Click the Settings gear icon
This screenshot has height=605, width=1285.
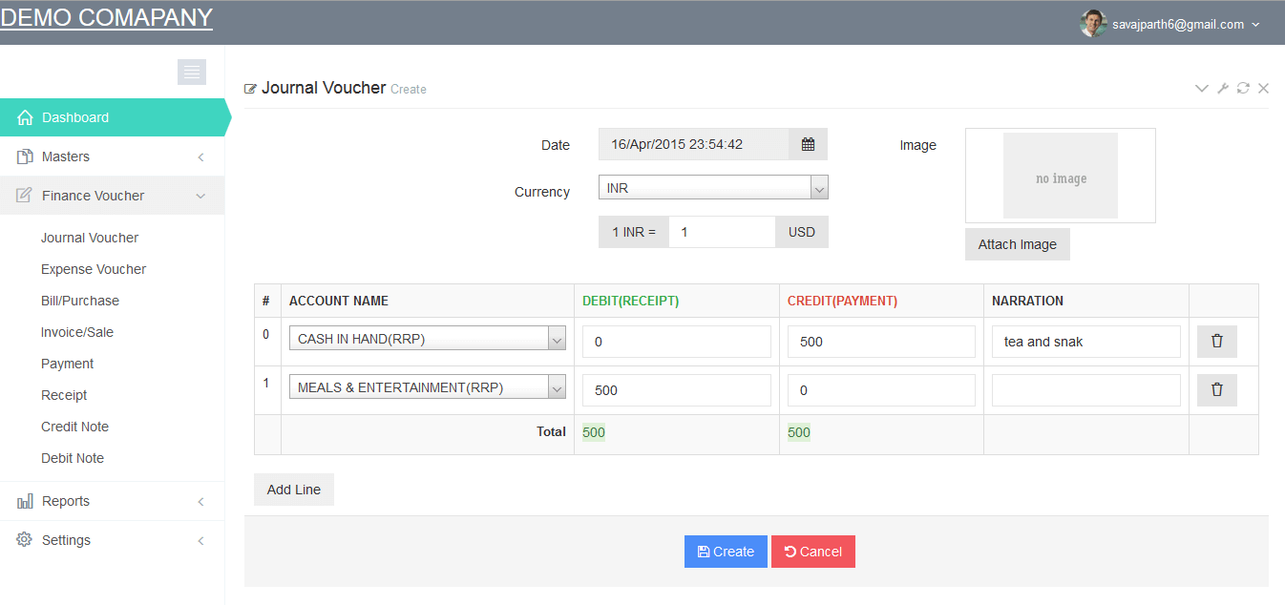point(26,540)
